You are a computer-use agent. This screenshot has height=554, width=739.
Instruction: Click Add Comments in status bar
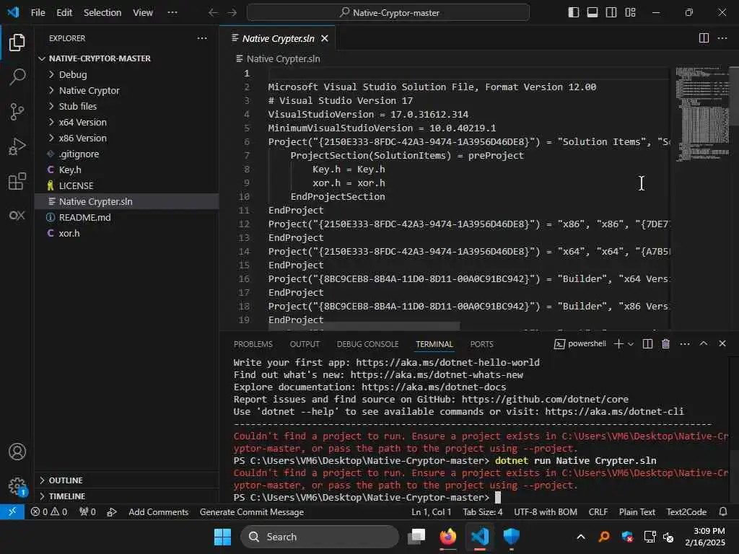[x=158, y=512]
